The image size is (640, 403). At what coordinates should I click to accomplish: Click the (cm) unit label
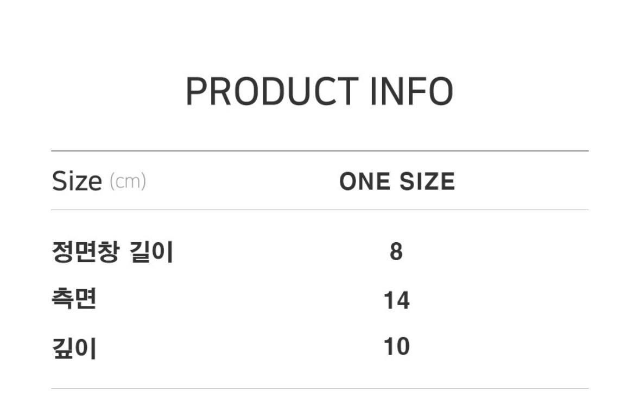click(128, 181)
